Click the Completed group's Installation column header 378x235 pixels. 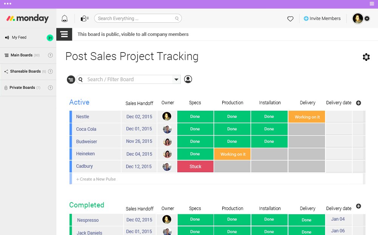(x=270, y=209)
